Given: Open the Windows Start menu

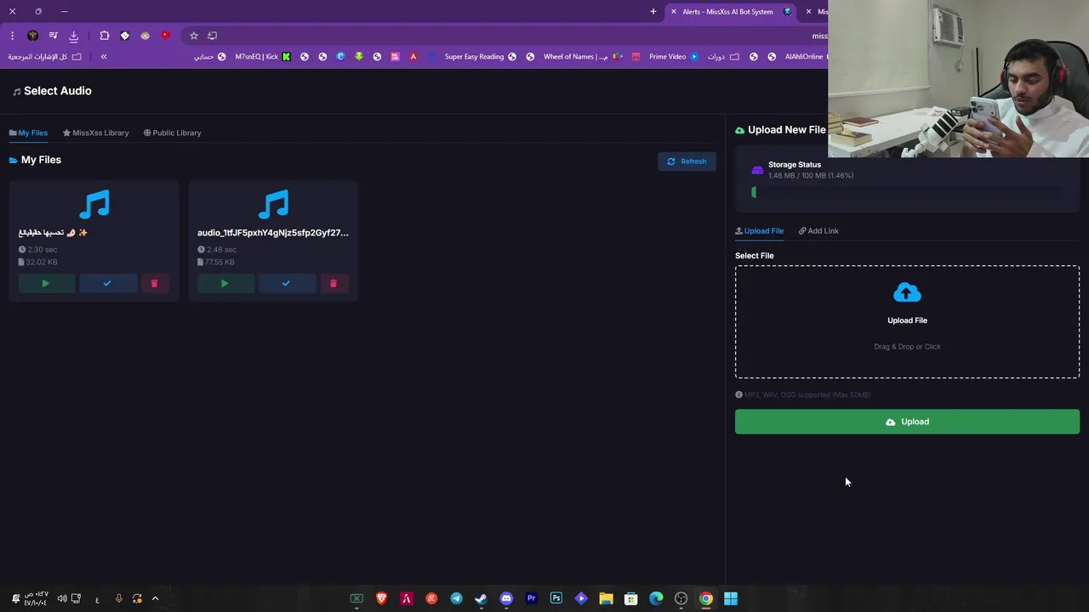Looking at the screenshot, I should 731,598.
